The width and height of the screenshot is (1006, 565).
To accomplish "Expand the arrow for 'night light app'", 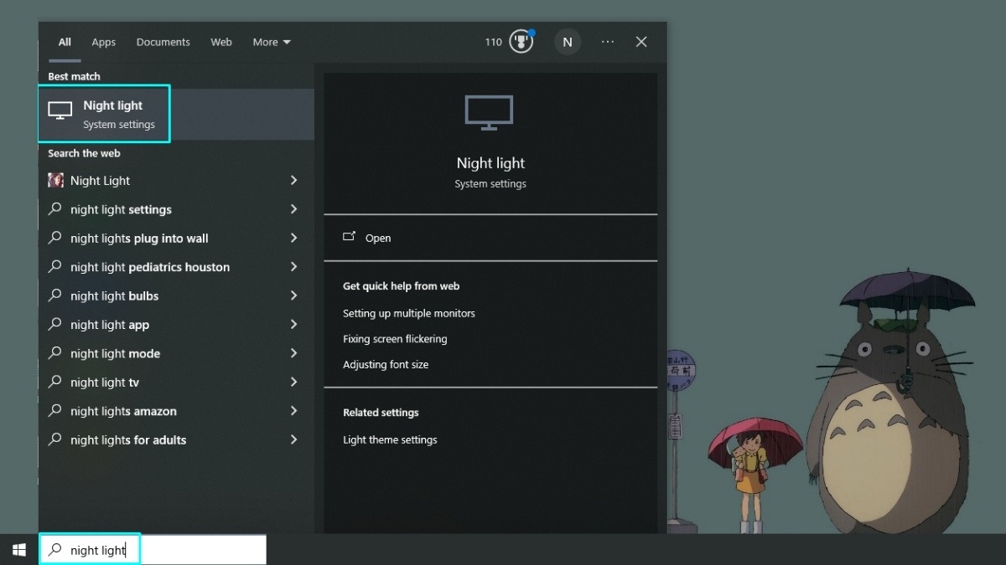I will 293,324.
